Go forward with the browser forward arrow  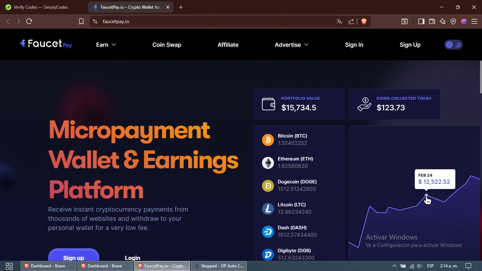click(18, 21)
